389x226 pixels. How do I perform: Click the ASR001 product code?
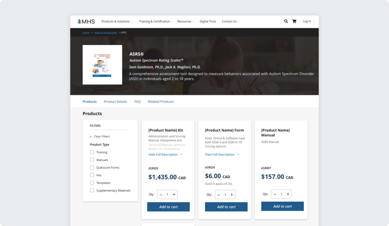(x=266, y=168)
